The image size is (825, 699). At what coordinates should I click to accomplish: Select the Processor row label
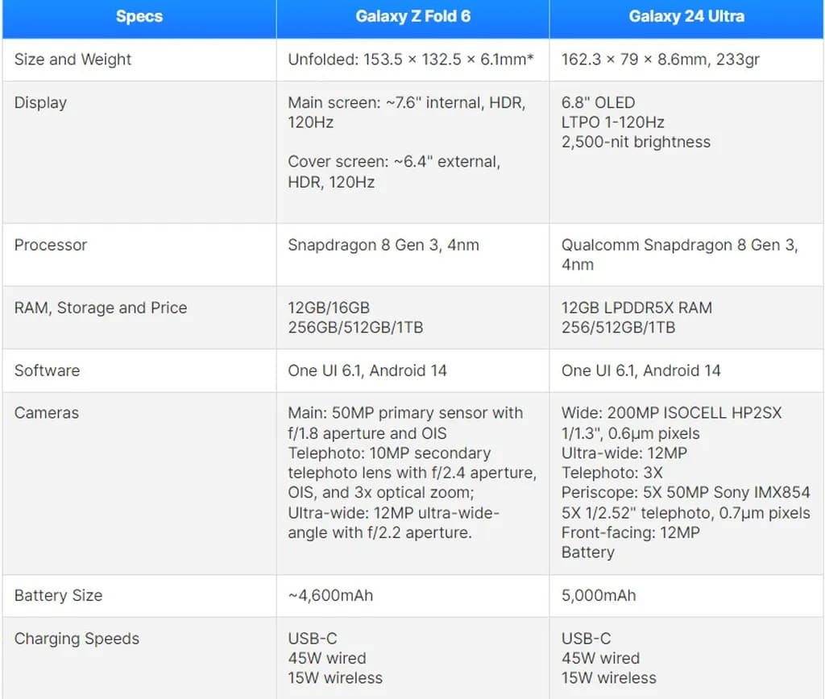pos(50,245)
